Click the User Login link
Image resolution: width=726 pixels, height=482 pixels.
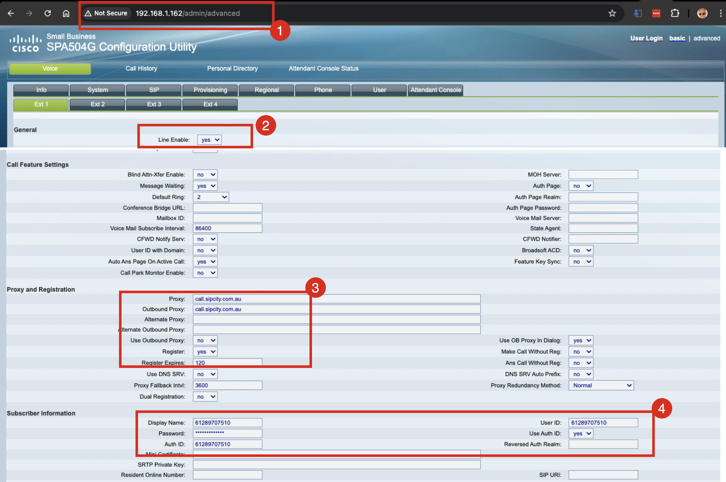[x=646, y=38]
